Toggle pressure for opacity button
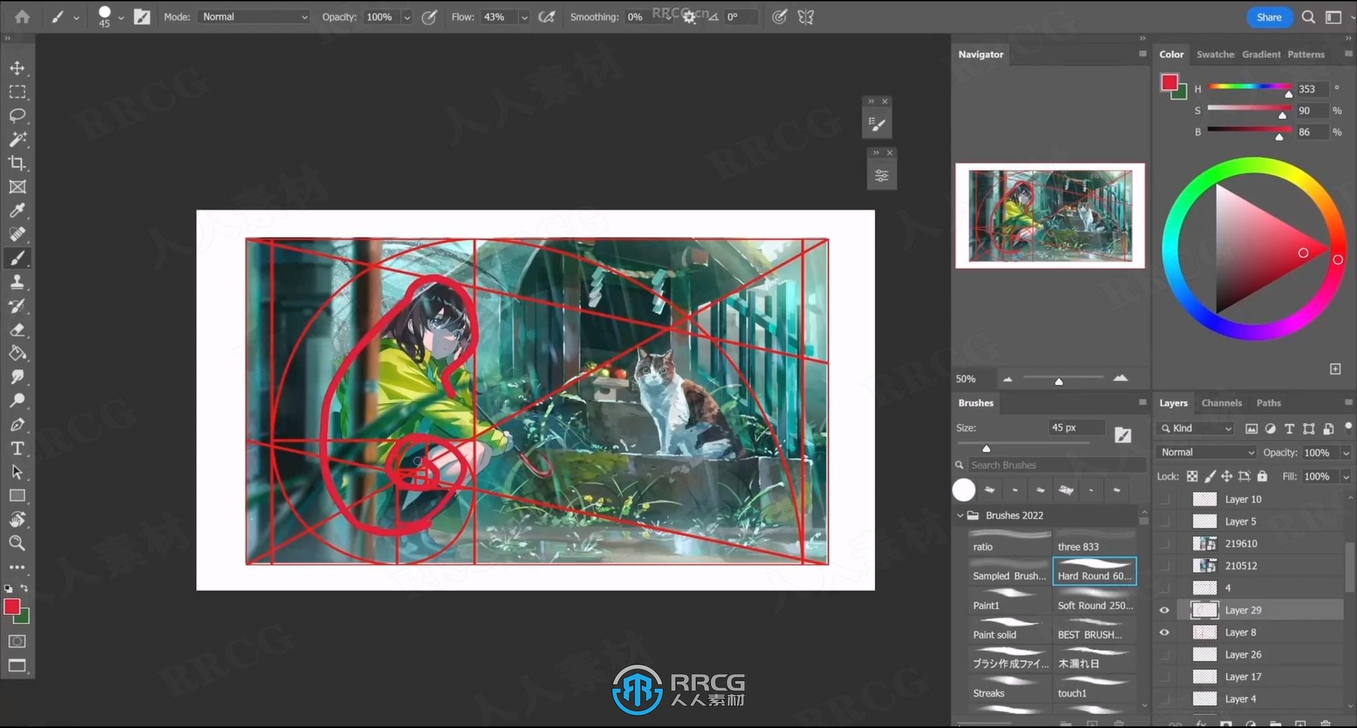 [x=429, y=17]
